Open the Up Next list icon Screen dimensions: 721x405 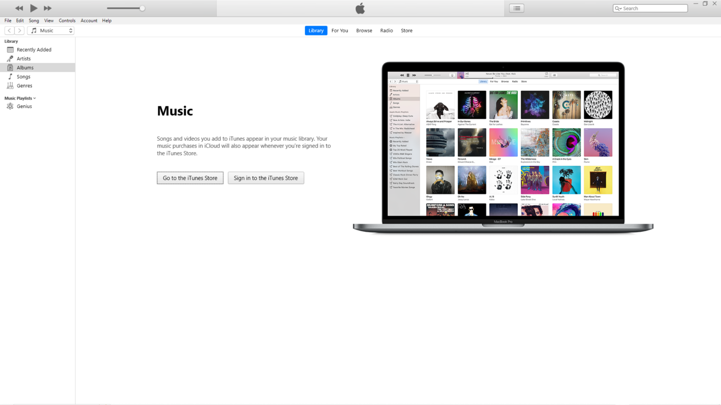coord(516,8)
